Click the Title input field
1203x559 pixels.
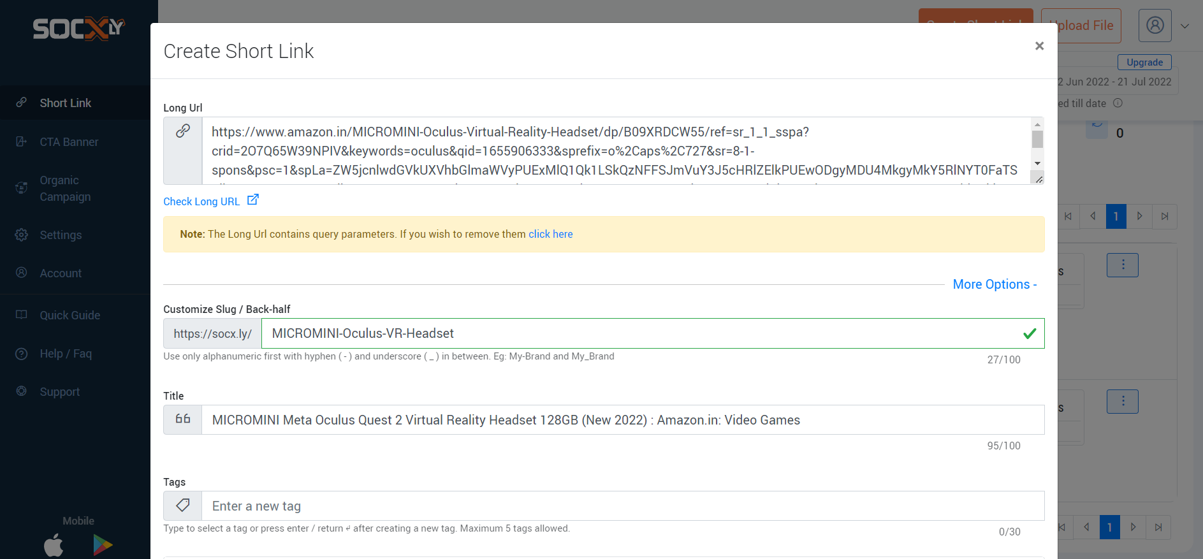coord(623,420)
